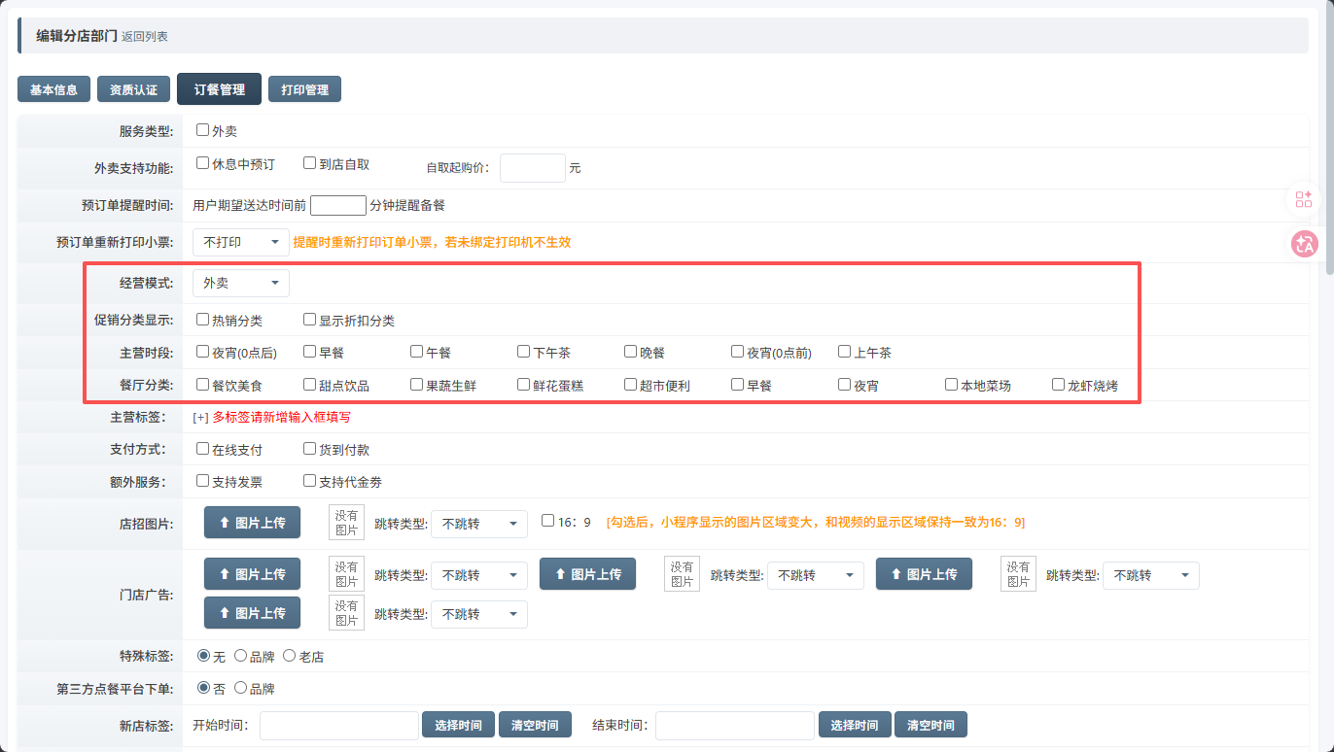Click the 自取起购价 input field
The height and width of the screenshot is (752, 1334).
point(532,168)
